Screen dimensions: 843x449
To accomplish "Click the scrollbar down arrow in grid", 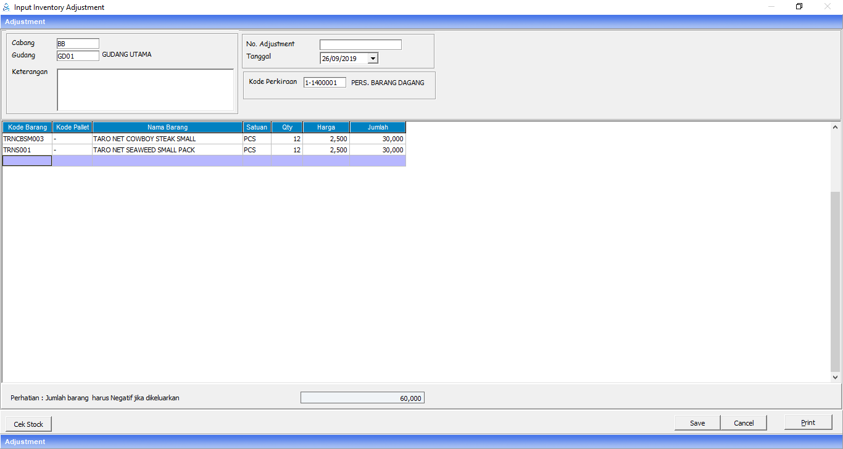I will 836,377.
